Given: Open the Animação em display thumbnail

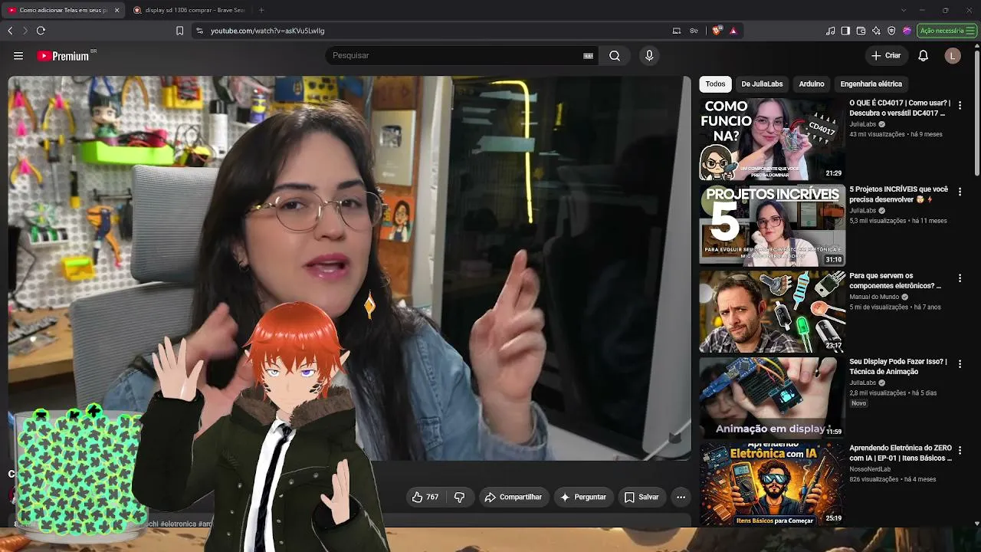Looking at the screenshot, I should (772, 398).
